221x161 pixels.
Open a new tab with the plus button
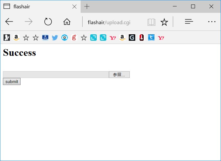87,6
